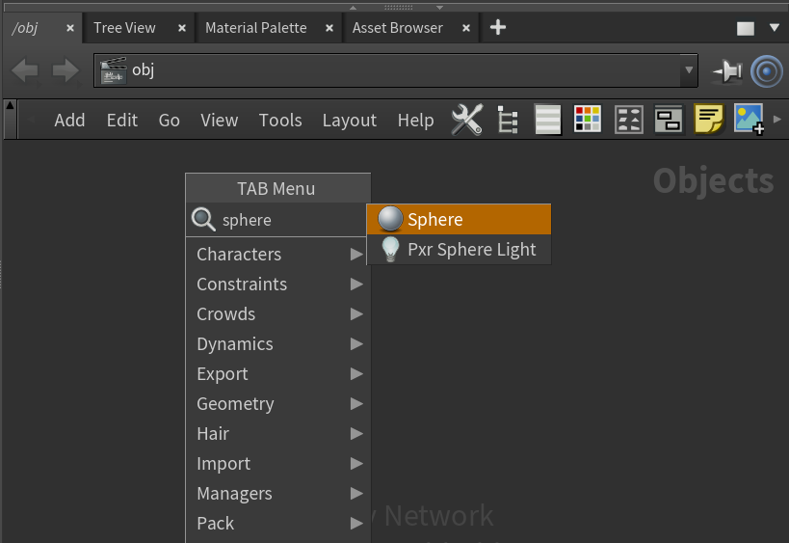Add a new pane tab
Viewport: 789px width, 543px height.
(498, 28)
